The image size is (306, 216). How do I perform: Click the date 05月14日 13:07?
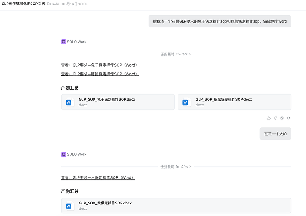click(x=75, y=4)
